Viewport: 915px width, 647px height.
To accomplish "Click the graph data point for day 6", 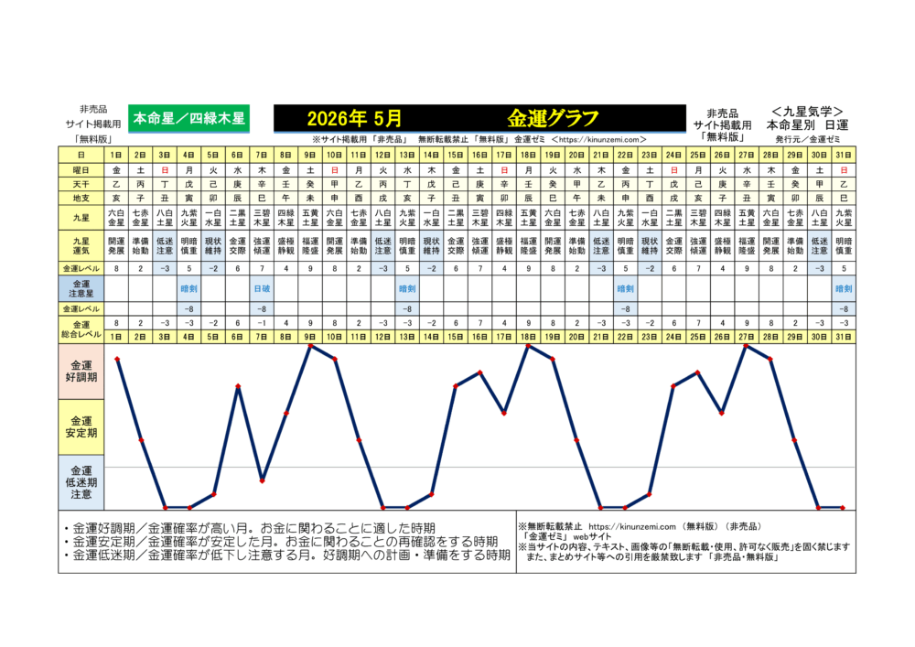I will tap(238, 386).
